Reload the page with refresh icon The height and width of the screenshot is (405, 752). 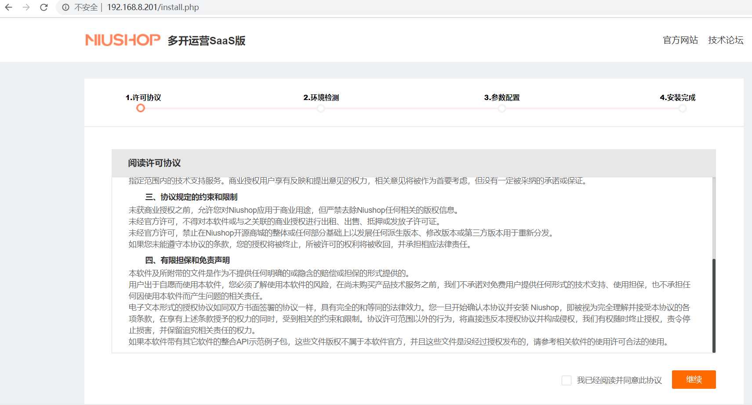(x=44, y=7)
